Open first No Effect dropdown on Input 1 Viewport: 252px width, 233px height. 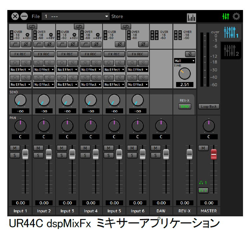click(x=20, y=70)
